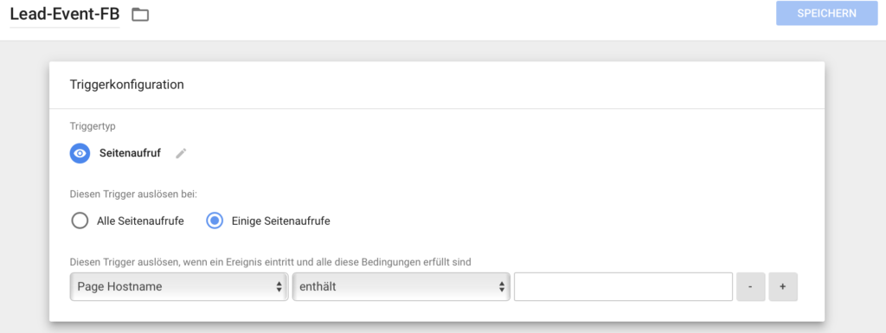
Task: Select the Alle Seitenaufrufe radio button
Action: [80, 221]
